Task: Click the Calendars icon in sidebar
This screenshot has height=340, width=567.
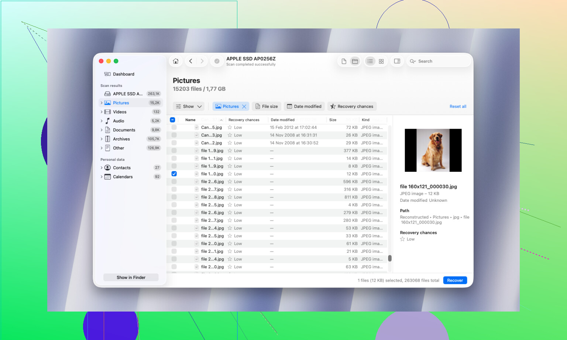Action: (x=107, y=177)
